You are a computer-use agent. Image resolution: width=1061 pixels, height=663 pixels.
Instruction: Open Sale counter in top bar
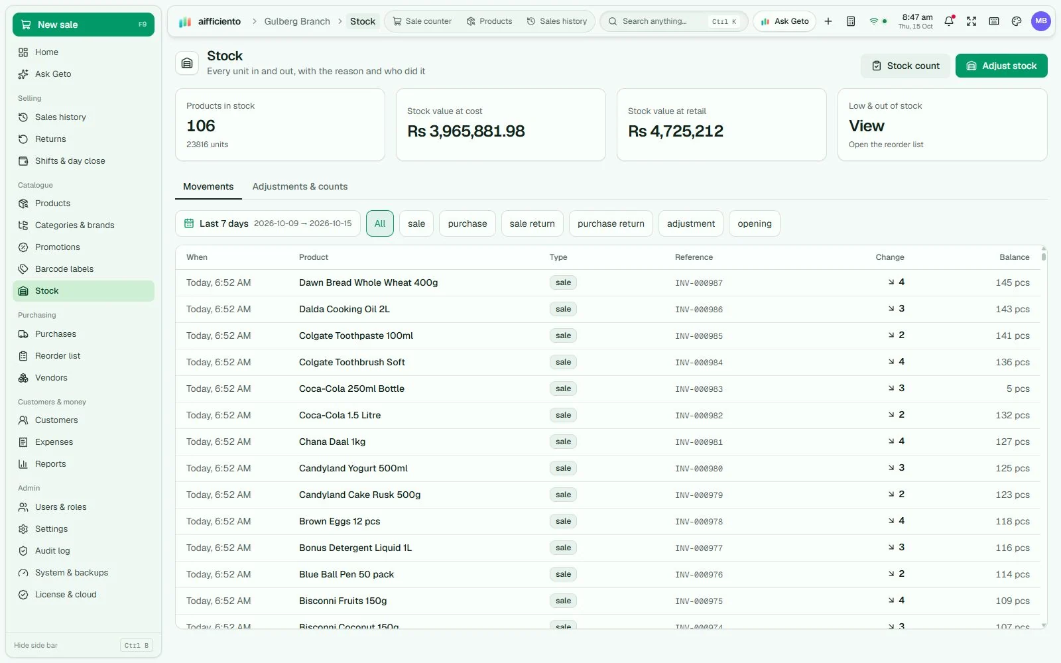(422, 21)
